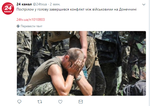Click the globe icon beside Перевести твит
This screenshot has width=150, height=106.
tap(18, 26)
